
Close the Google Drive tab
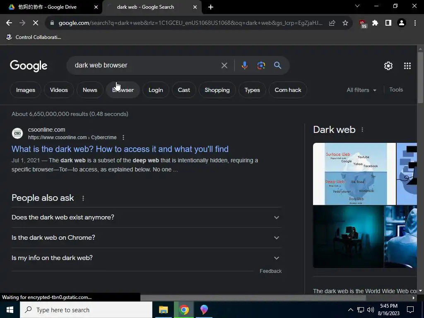pyautogui.click(x=96, y=7)
